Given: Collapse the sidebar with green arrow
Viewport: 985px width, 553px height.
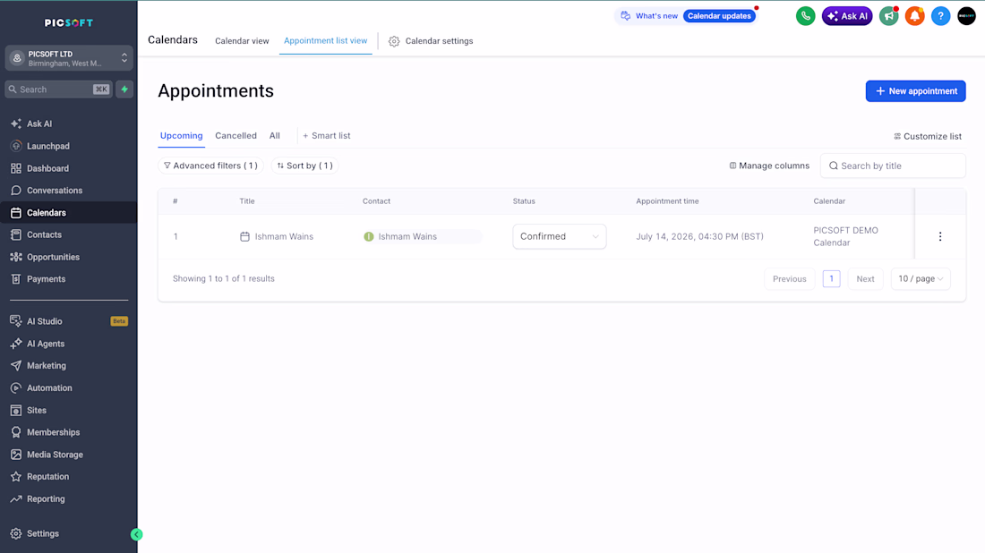Looking at the screenshot, I should tap(136, 534).
